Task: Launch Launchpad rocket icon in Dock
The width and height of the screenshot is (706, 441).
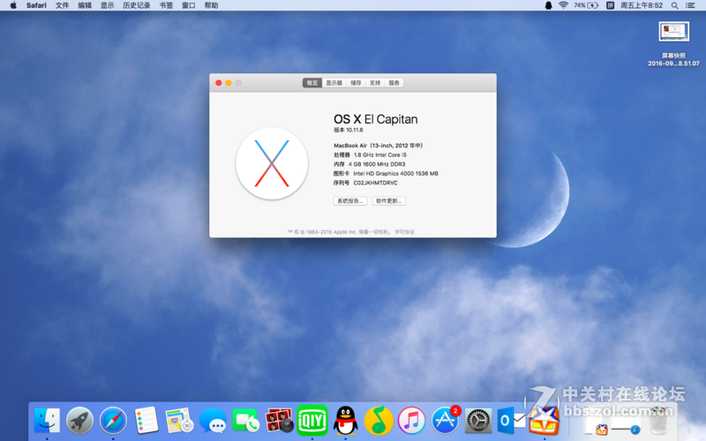Action: click(x=79, y=421)
